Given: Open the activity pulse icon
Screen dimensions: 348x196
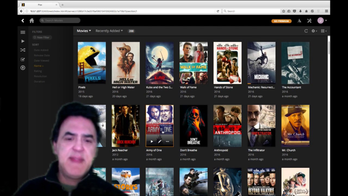Looking at the screenshot, I should point(299,21).
